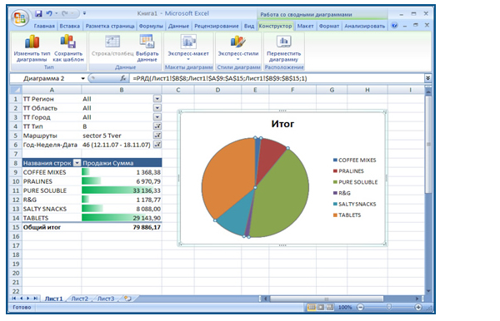Image resolution: width=500 pixels, height=321 pixels.
Task: Open ТТ Регион filter dropdown
Action: [x=157, y=99]
